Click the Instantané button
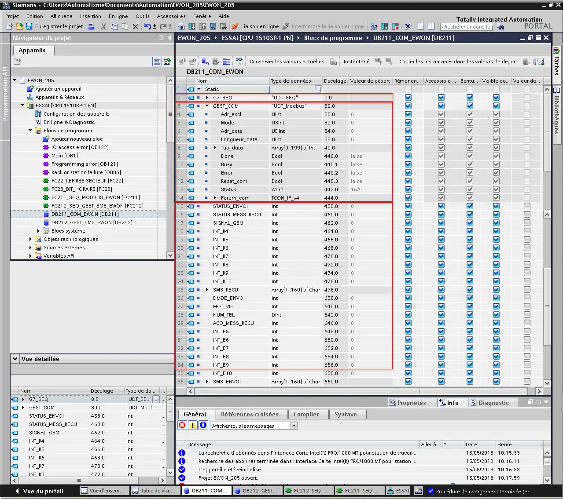The height and width of the screenshot is (499, 563). 357,62
